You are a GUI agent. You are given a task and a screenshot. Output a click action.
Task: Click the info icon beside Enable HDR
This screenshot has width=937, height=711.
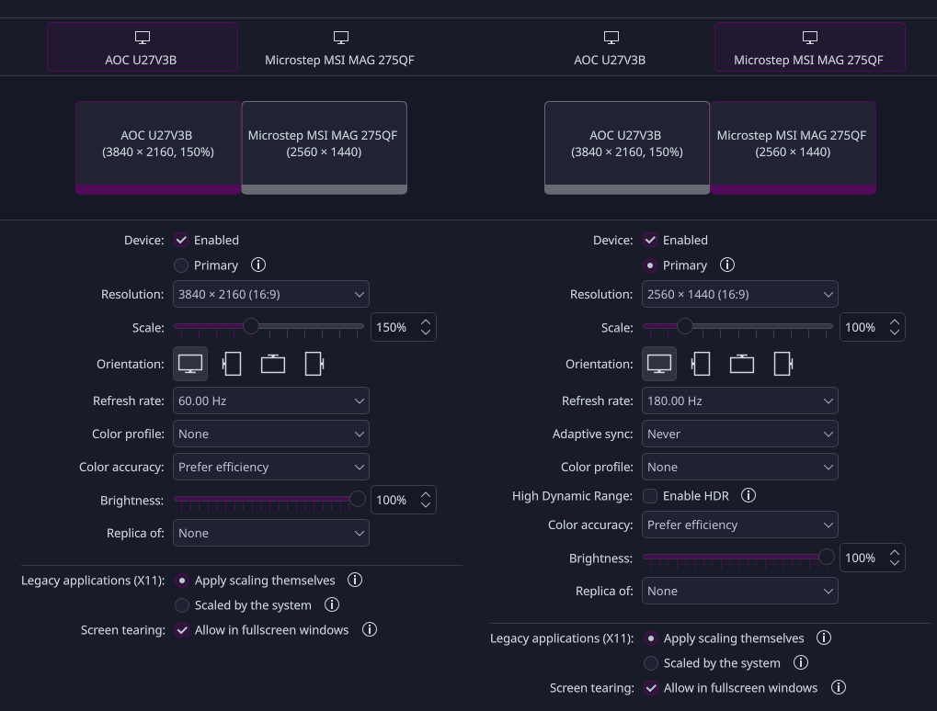click(748, 495)
